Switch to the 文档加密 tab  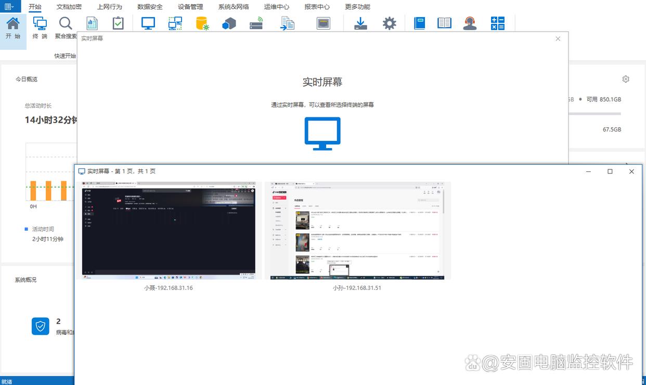(x=69, y=7)
